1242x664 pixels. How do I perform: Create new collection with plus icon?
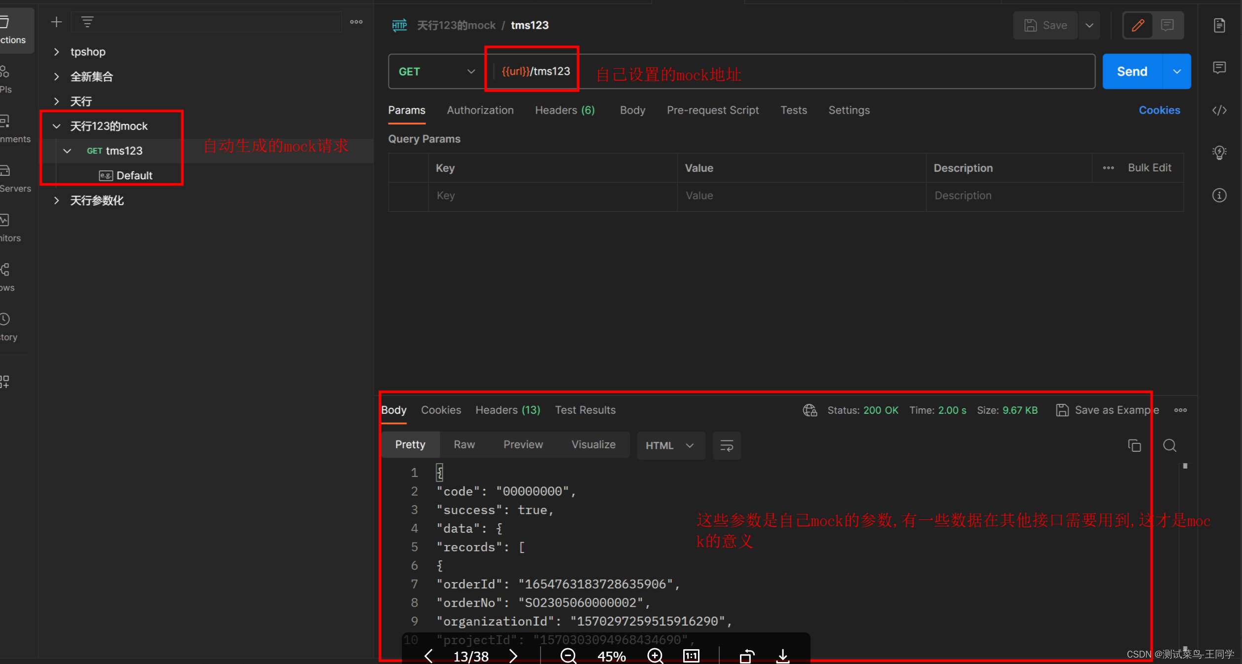pyautogui.click(x=56, y=22)
